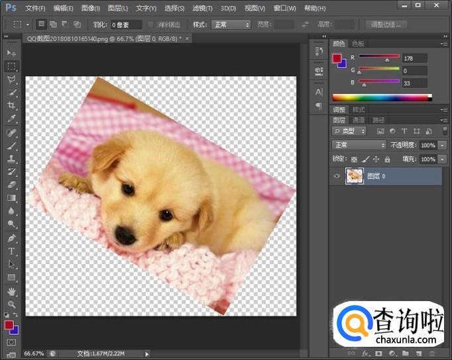
Task: Click the Zoom tool in toolbox
Action: [x=12, y=304]
